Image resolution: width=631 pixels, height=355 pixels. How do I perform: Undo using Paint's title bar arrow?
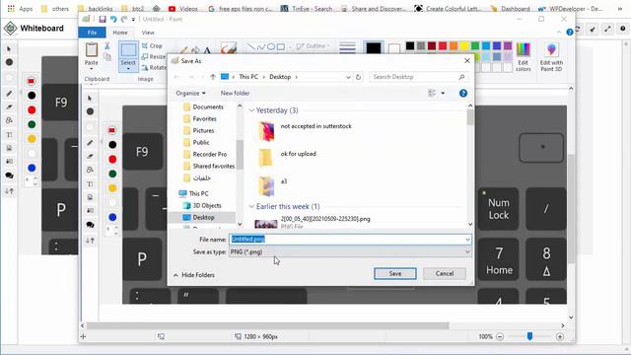113,19
